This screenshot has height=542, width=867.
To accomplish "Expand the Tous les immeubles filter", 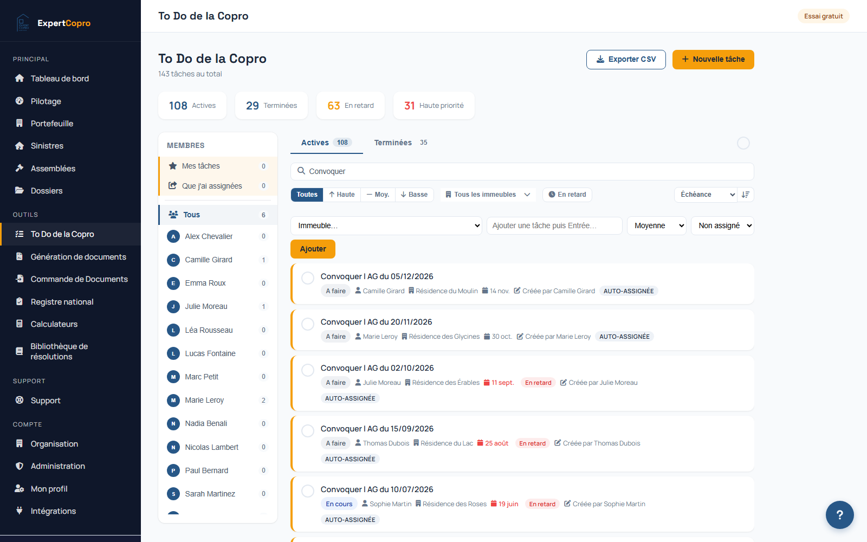I will [488, 195].
